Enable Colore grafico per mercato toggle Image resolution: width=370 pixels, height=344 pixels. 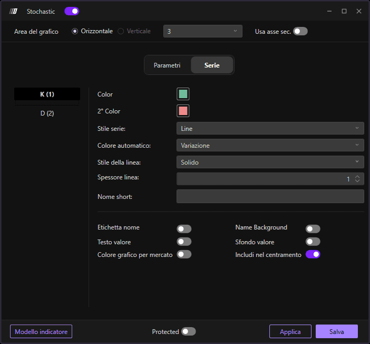(184, 254)
